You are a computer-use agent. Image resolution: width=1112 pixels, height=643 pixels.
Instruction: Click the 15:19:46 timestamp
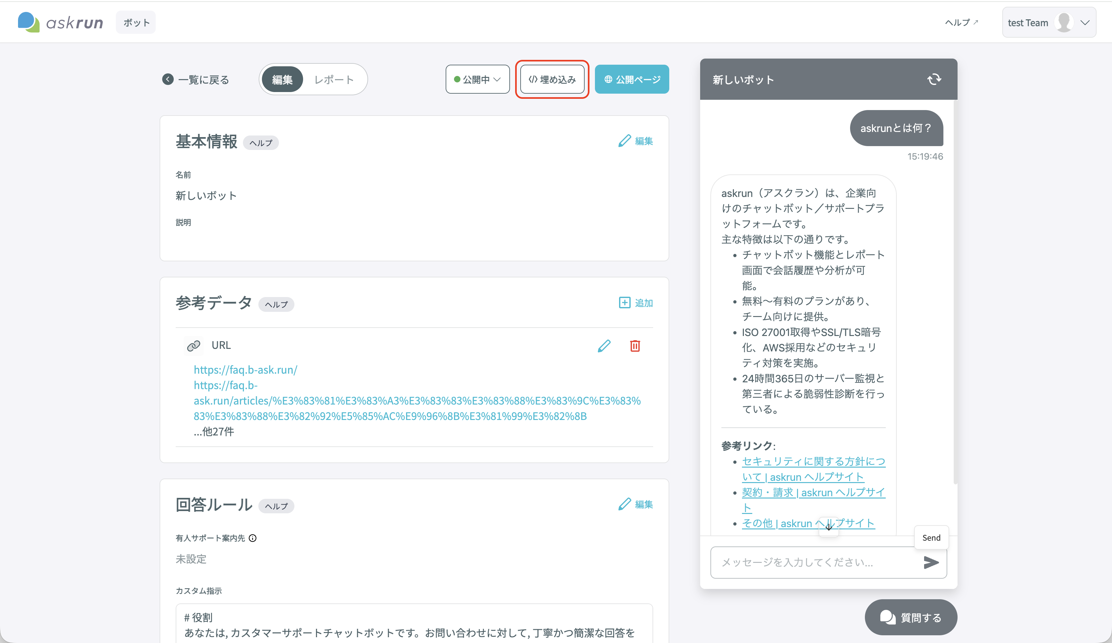925,156
